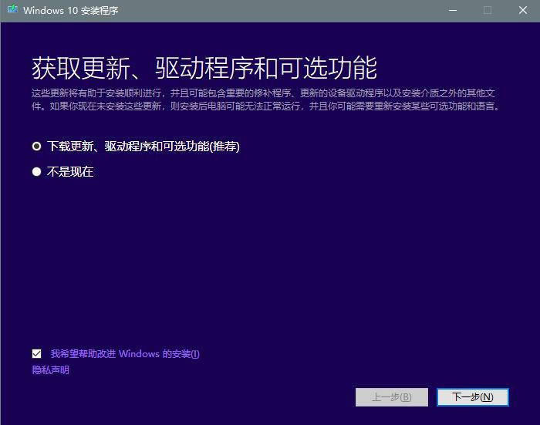540x425 pixels.
Task: Click the title text Windows 10 安装程序
Action: coord(71,10)
